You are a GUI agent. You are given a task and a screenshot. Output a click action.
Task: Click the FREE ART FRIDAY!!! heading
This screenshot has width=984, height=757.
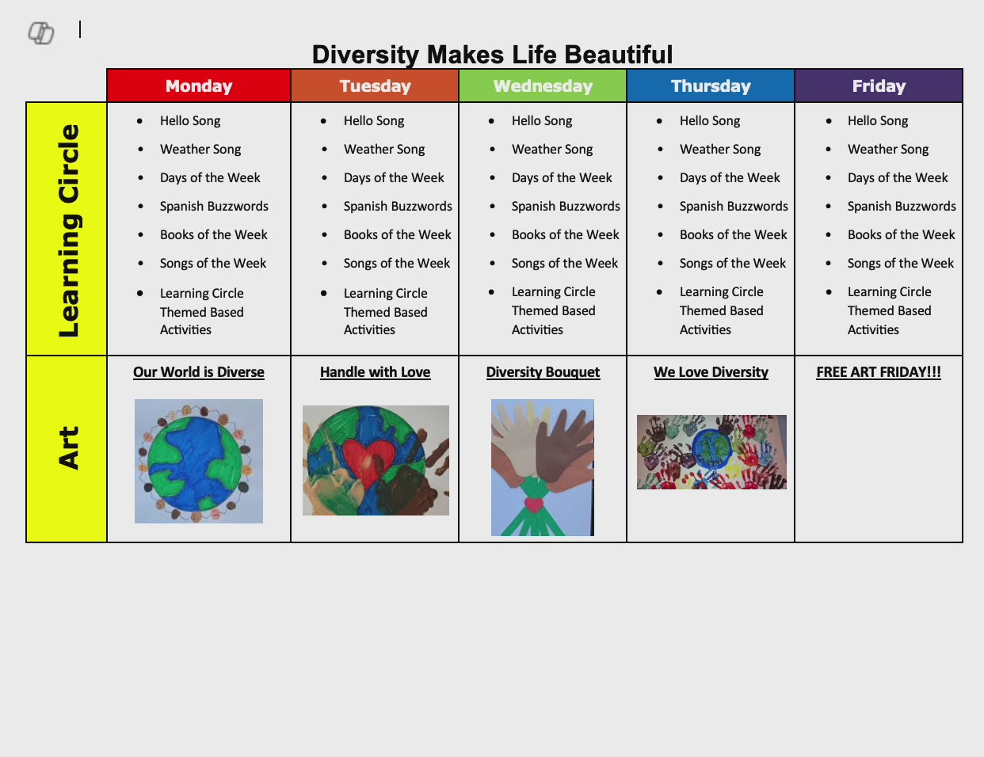(879, 372)
